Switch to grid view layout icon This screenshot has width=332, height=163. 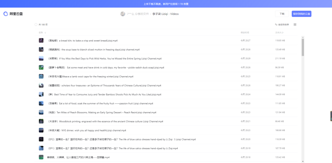tap(295, 25)
